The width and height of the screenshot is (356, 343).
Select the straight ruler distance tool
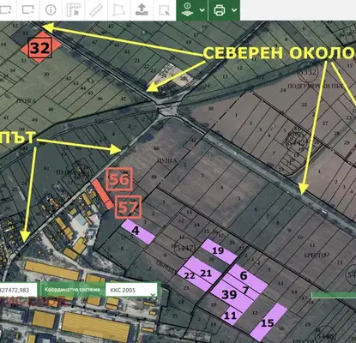(96, 10)
